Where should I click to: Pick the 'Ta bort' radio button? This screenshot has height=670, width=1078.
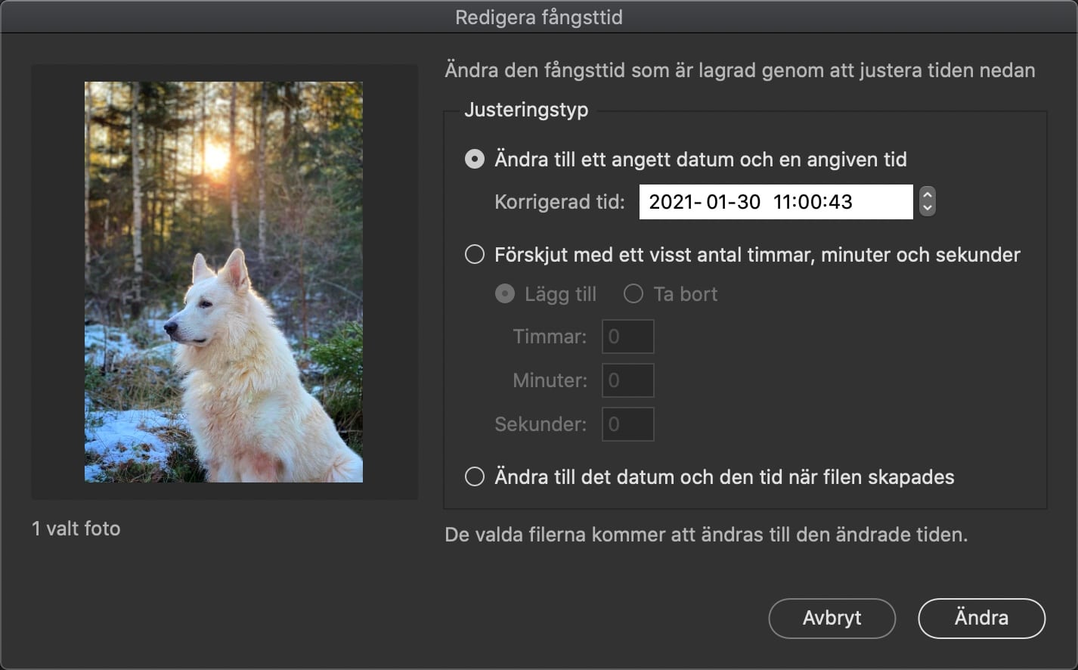pos(633,294)
